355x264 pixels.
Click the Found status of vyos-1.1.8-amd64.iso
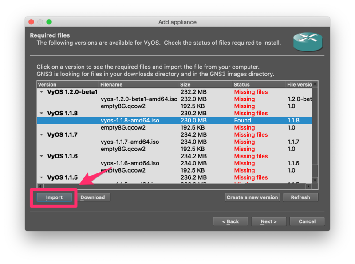242,120
